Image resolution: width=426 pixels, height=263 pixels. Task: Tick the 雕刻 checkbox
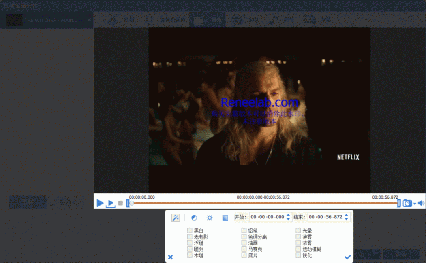click(190, 249)
